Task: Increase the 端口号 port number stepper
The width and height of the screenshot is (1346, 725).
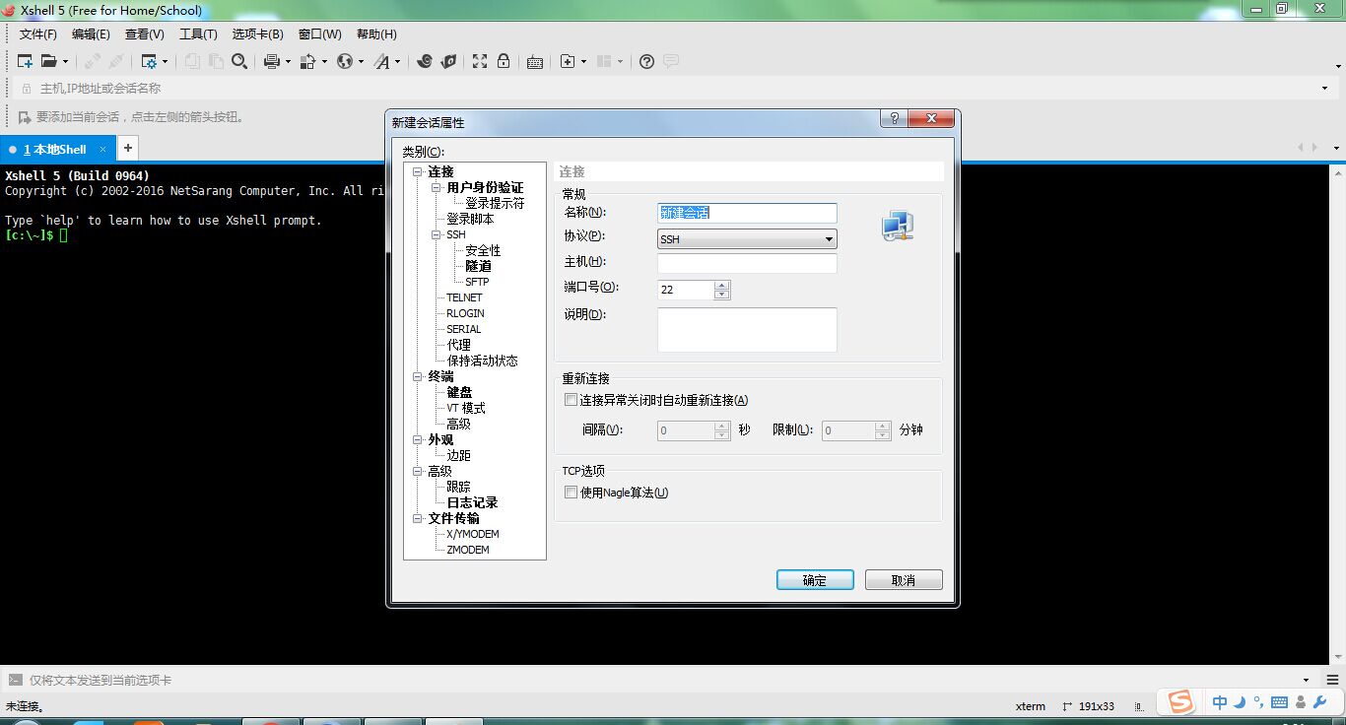Action: click(x=722, y=285)
